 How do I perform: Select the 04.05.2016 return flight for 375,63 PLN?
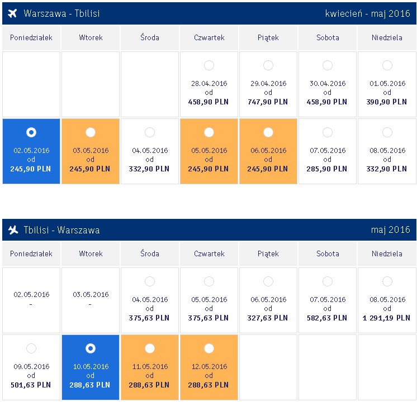pos(150,281)
